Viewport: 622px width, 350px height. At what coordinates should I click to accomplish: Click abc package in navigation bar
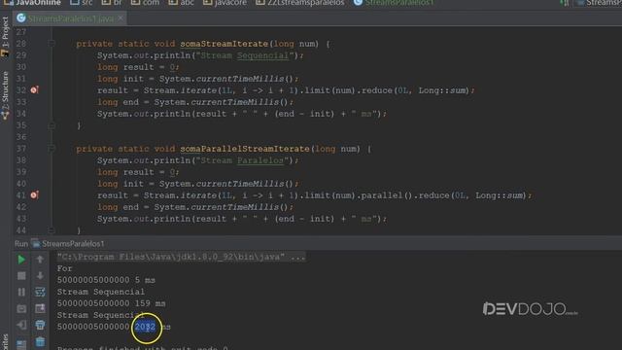point(182,3)
